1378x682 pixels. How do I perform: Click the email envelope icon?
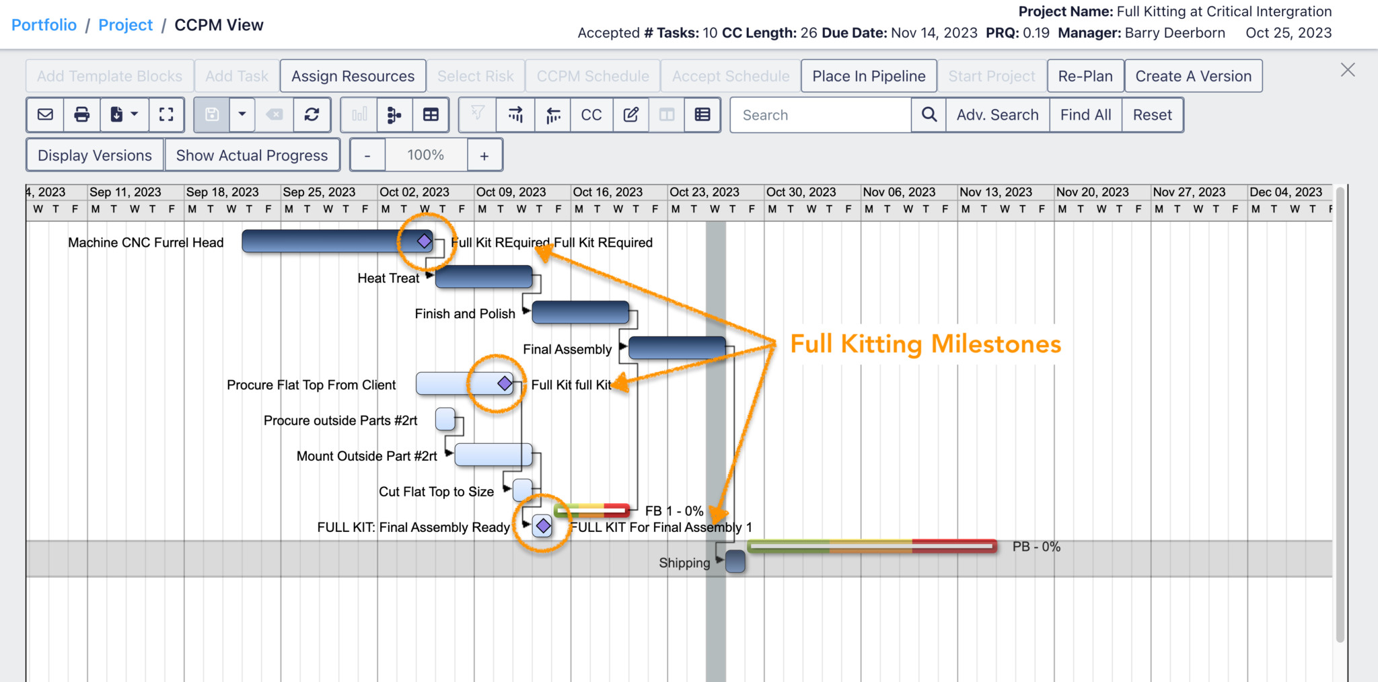pos(45,115)
